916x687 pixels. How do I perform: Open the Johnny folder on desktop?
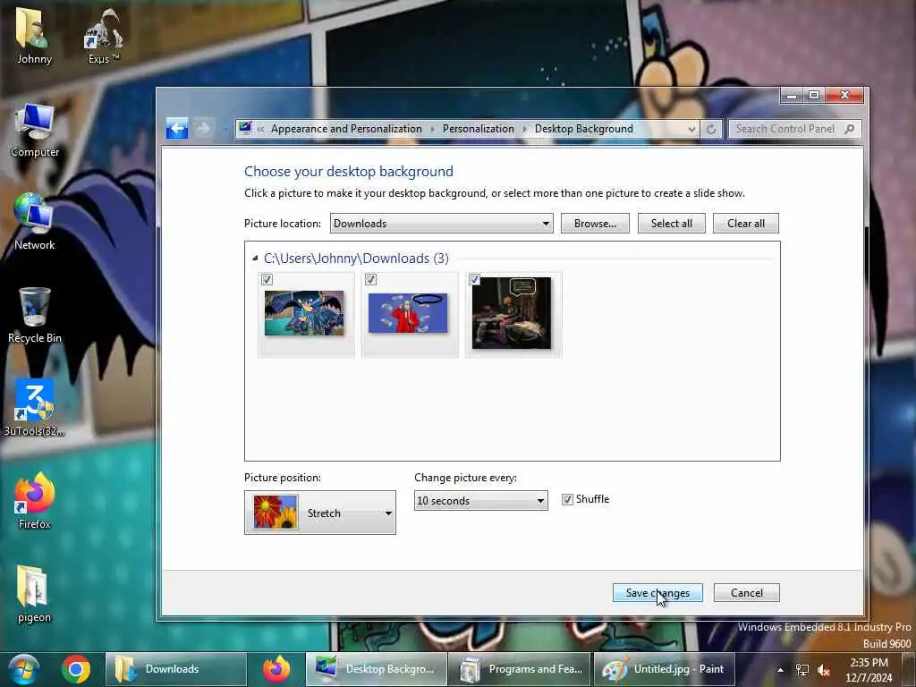click(34, 36)
